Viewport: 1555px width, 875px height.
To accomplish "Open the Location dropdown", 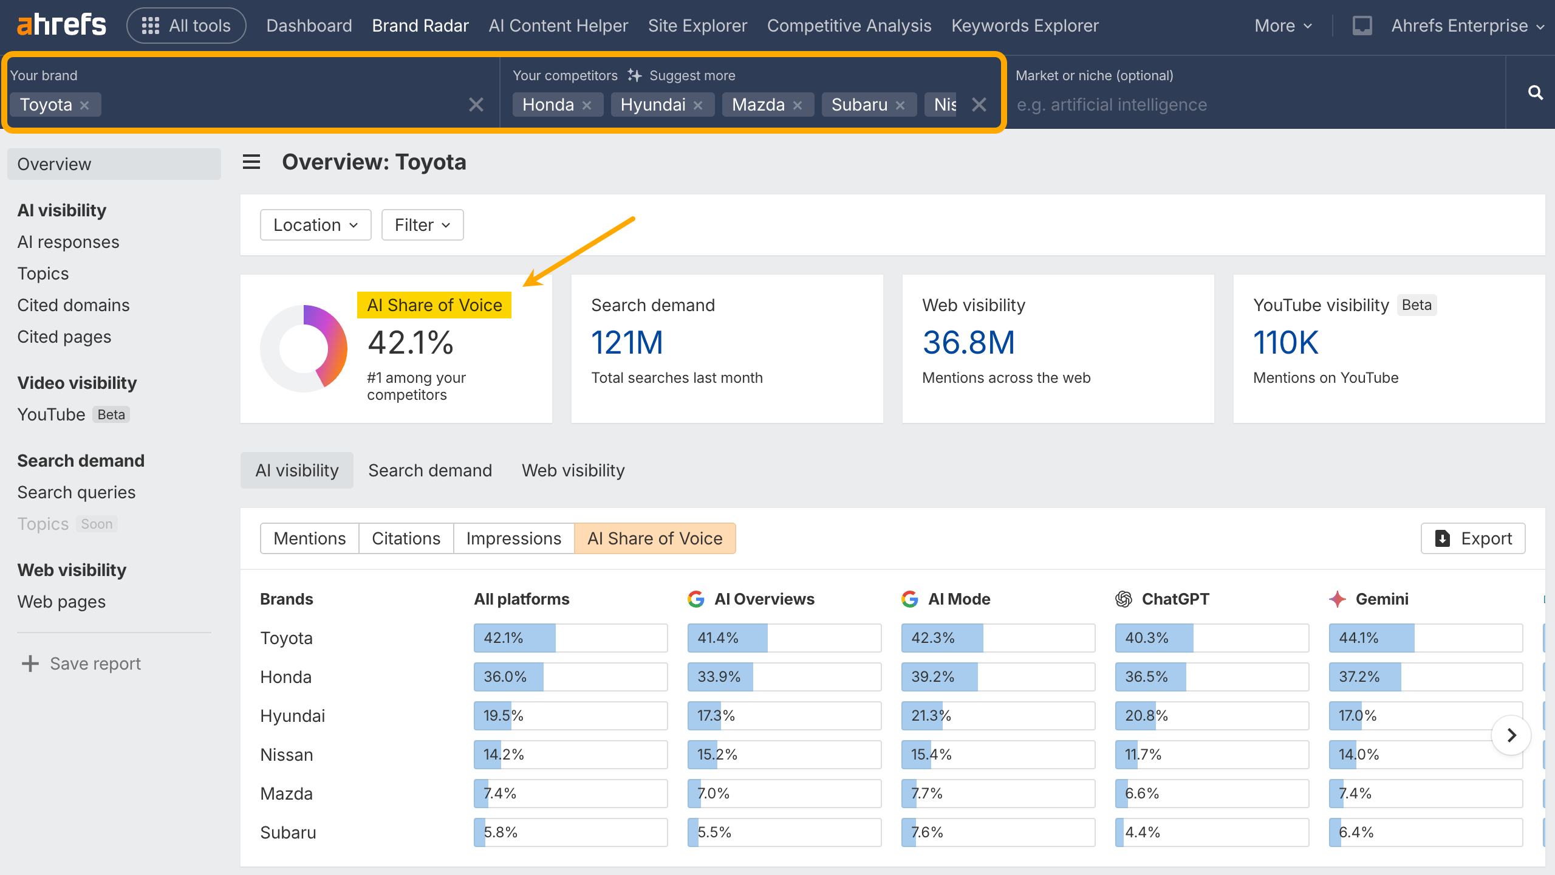I will 315,225.
